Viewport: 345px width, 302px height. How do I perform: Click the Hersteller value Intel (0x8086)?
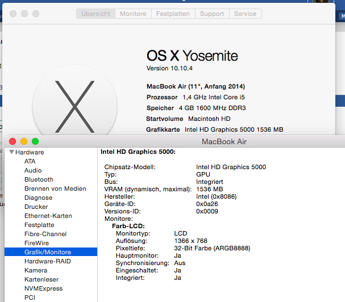(x=217, y=196)
